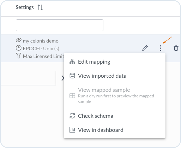The width and height of the screenshot is (181, 148).
Task: Click the Max Licensed Limit text
Action: coord(43,56)
